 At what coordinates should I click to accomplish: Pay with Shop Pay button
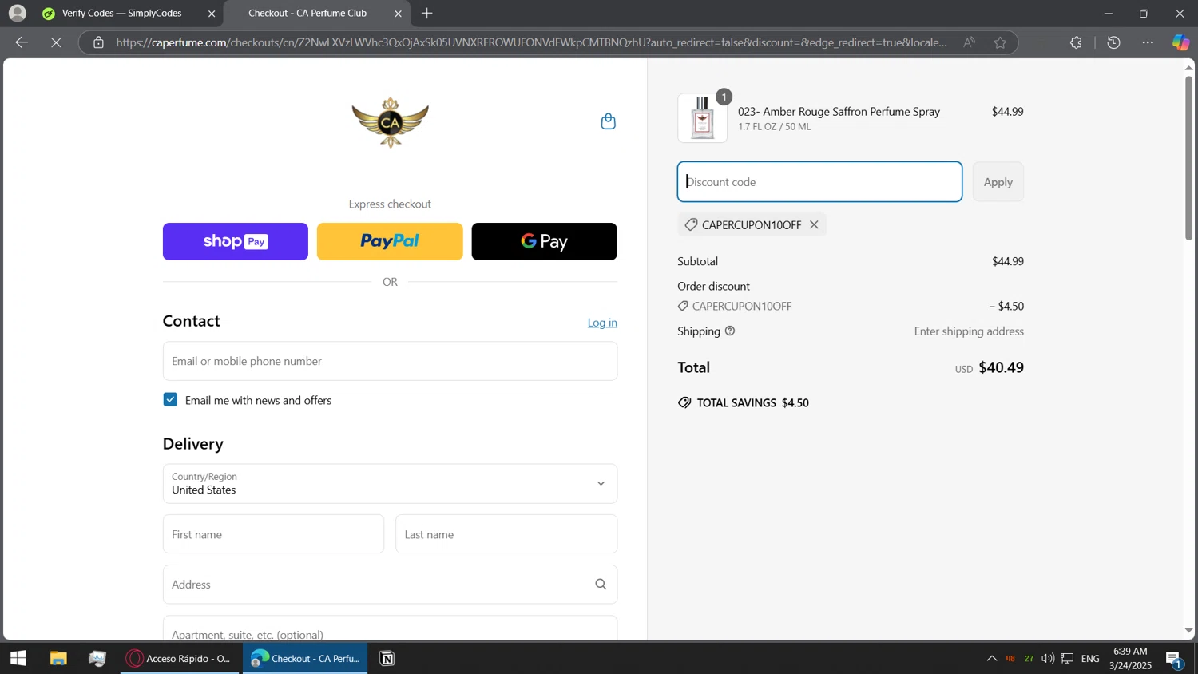click(236, 241)
